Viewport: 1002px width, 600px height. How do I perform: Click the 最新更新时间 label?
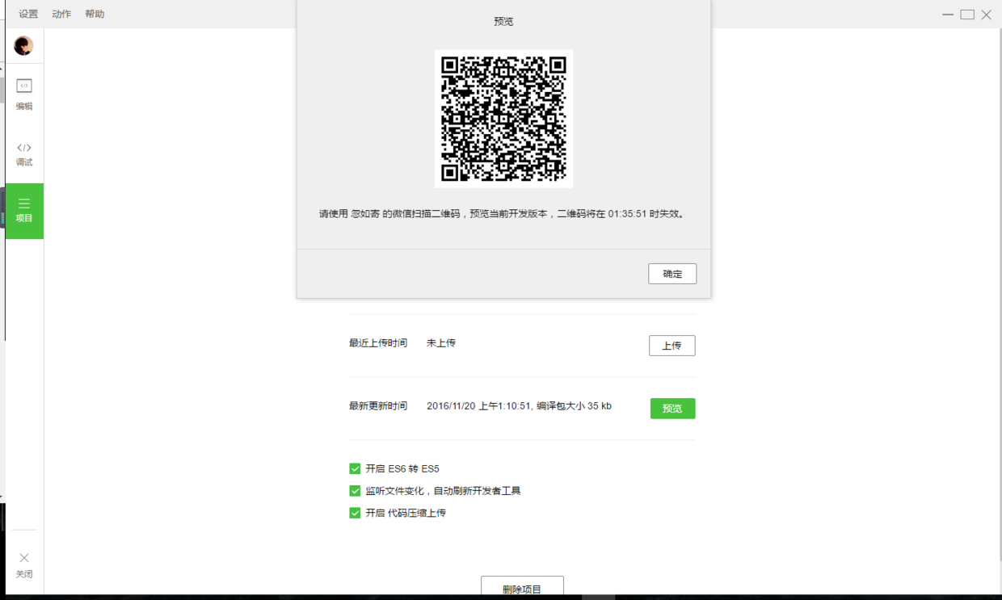tap(378, 406)
